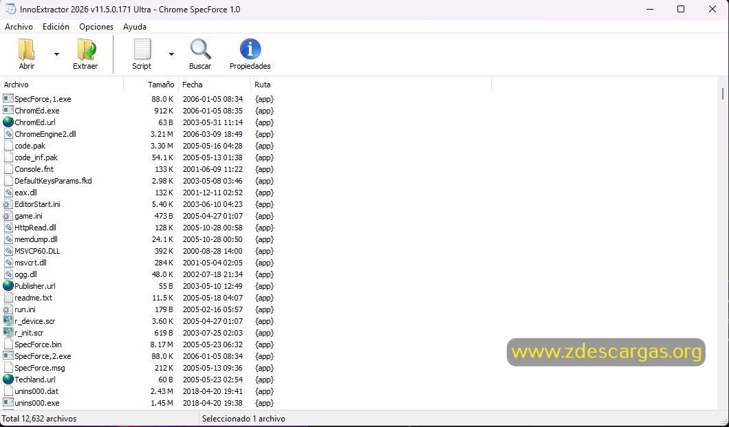
Task: Click the SpecForce,1.exe file icon
Action: tap(8, 98)
